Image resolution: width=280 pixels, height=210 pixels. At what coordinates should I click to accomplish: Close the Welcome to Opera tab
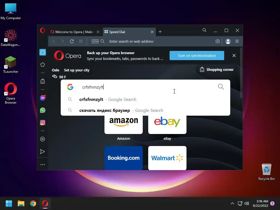(x=98, y=32)
